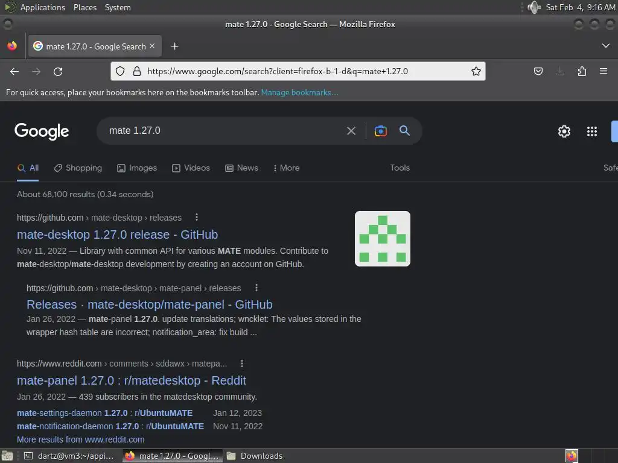
Task: Switch to the Videos results tab
Action: 191,168
